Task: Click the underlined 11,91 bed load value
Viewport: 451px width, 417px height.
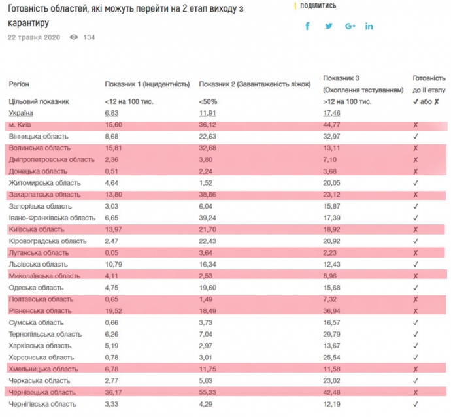Action: coord(207,113)
